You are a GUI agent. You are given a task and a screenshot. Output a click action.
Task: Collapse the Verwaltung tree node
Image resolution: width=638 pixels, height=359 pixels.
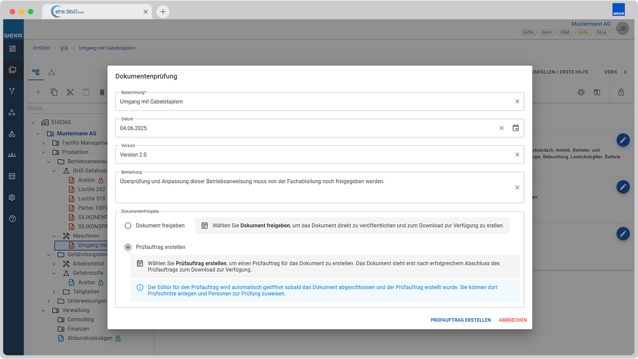[43, 310]
